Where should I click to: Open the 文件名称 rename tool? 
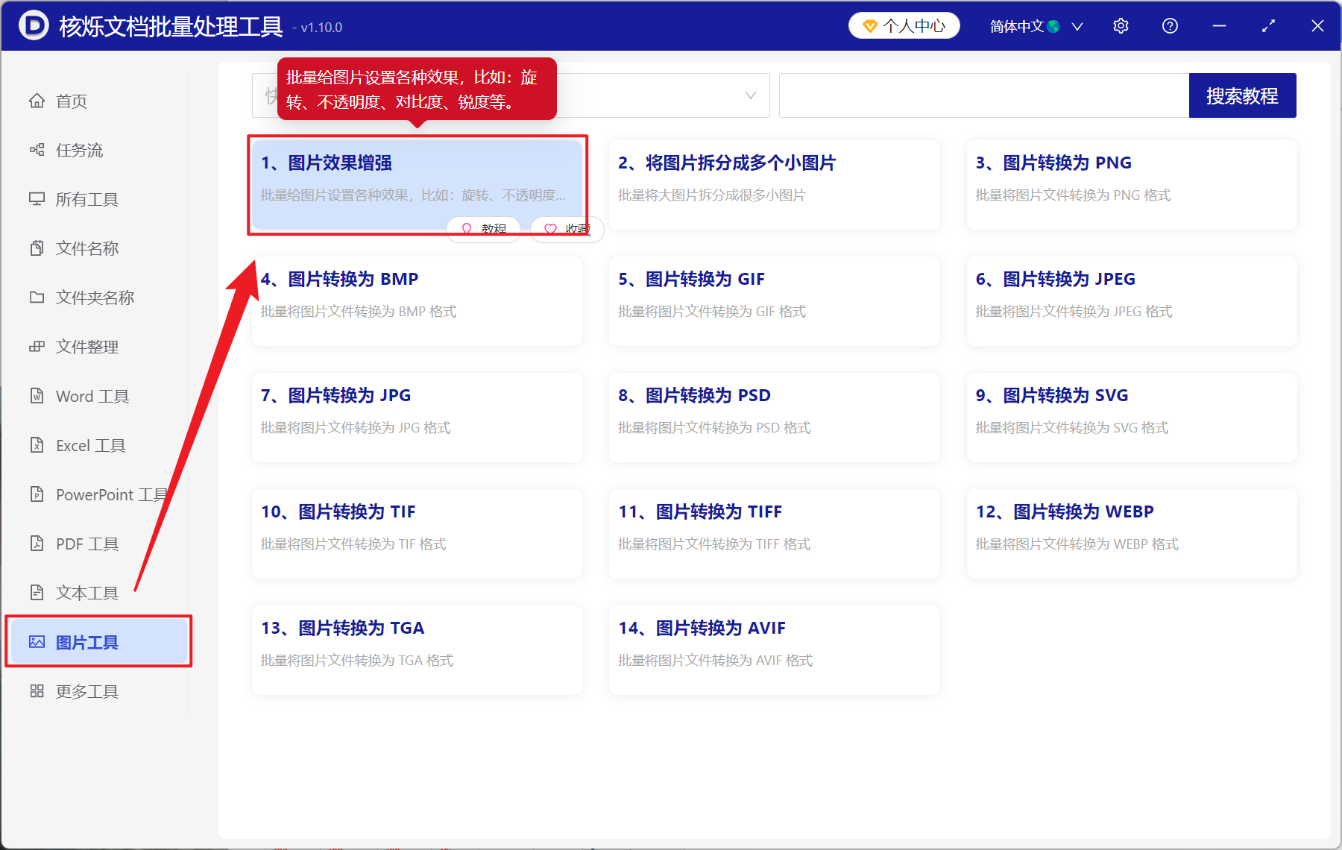[87, 248]
